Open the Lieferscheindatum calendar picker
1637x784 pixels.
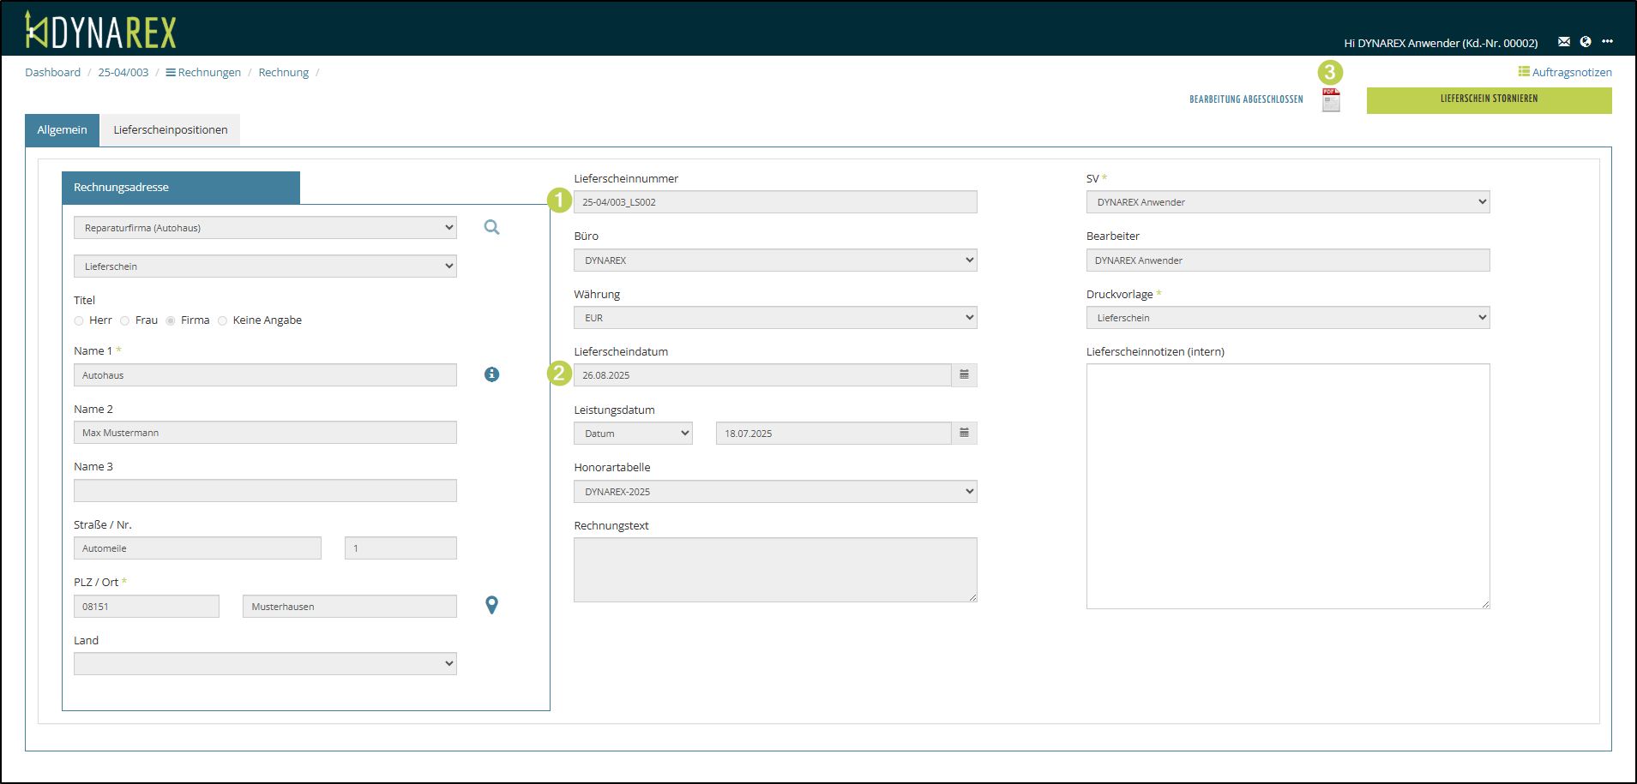click(x=964, y=375)
